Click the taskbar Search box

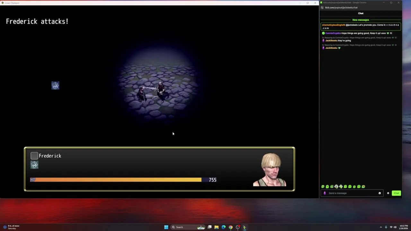pyautogui.click(x=188, y=227)
